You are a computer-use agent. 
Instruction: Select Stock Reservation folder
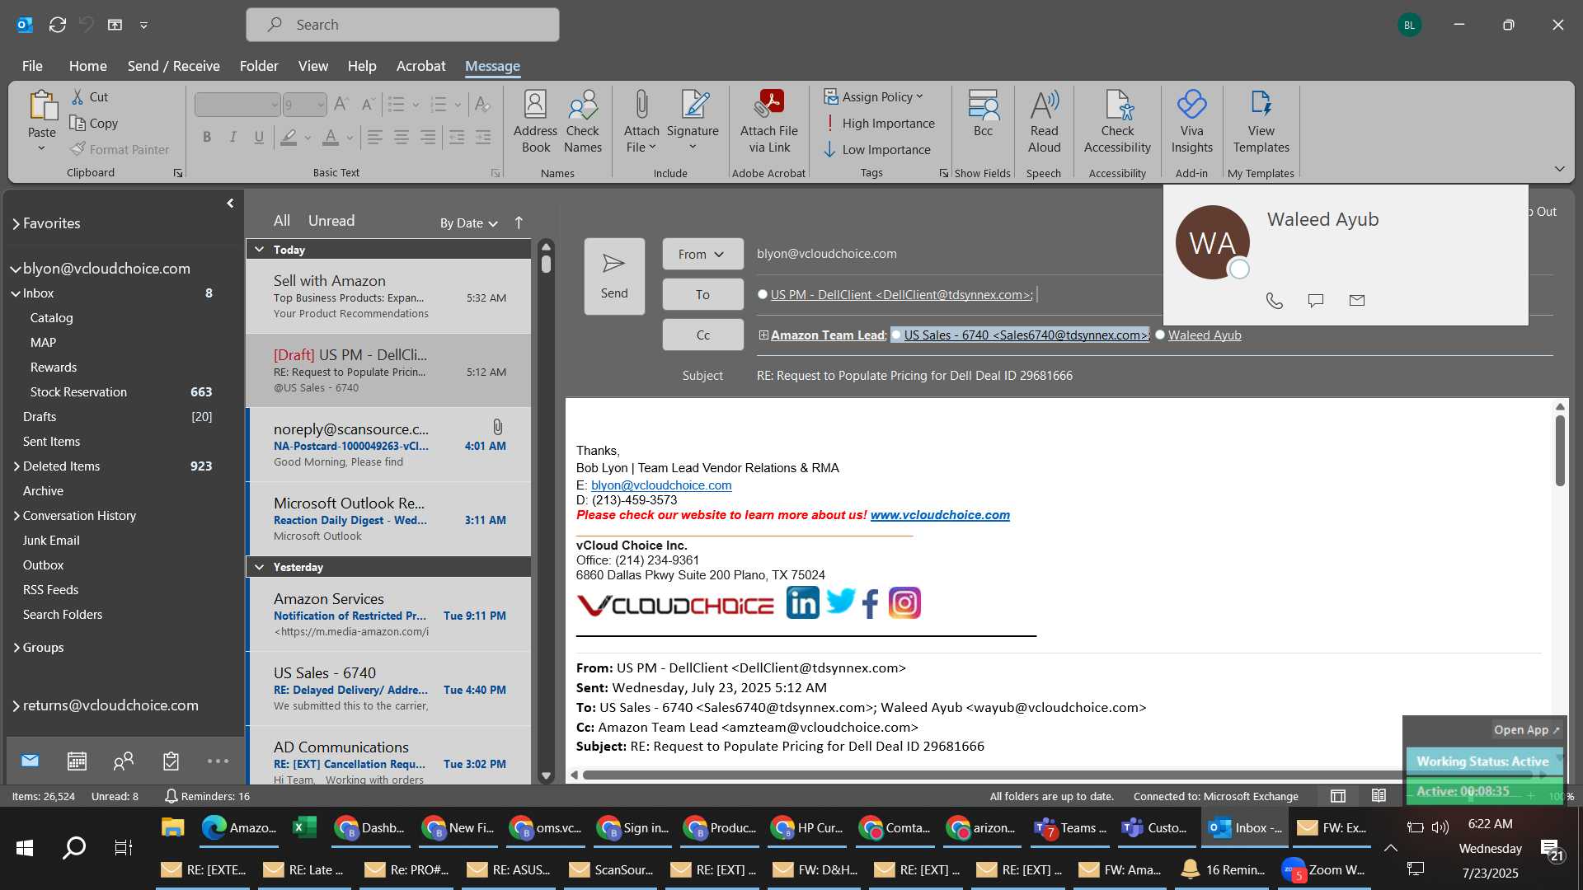pyautogui.click(x=78, y=392)
